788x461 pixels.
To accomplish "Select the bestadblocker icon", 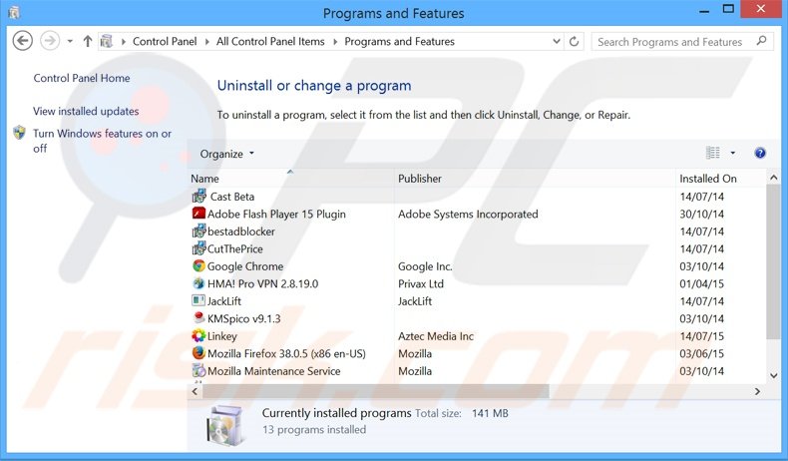I will click(x=199, y=230).
